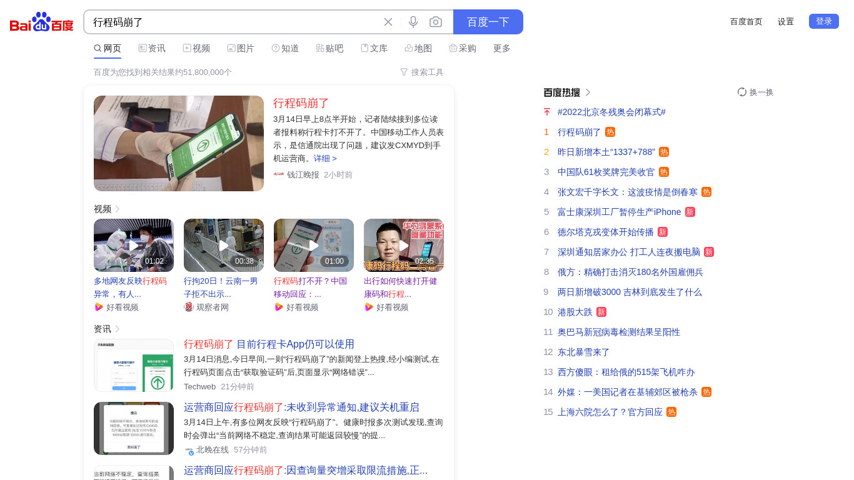This screenshot has height=480, width=854.
Task: Click 详细 link in top result
Action: (325, 158)
